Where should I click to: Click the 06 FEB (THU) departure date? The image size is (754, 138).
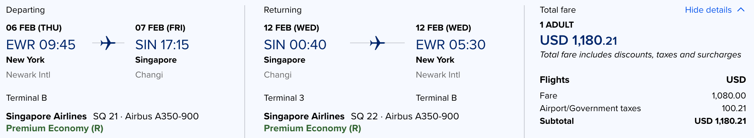[34, 28]
